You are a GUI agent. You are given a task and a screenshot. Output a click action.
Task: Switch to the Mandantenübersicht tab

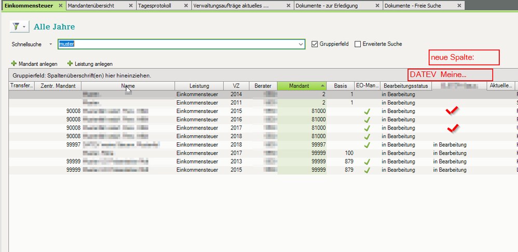[x=92, y=6]
